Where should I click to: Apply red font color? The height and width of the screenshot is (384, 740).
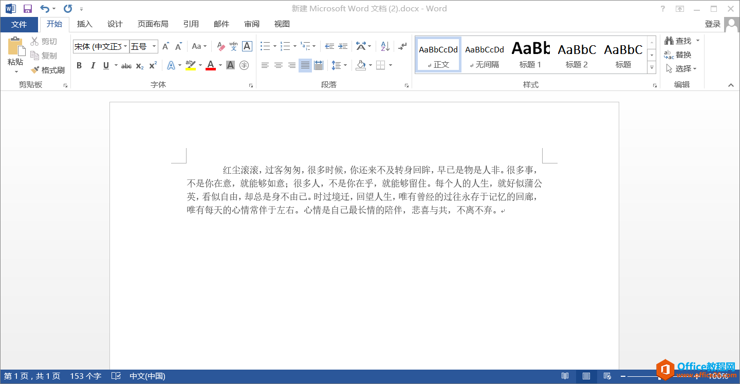[x=211, y=65]
